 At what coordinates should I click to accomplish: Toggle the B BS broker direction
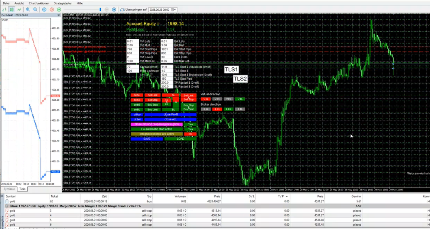(x=228, y=109)
